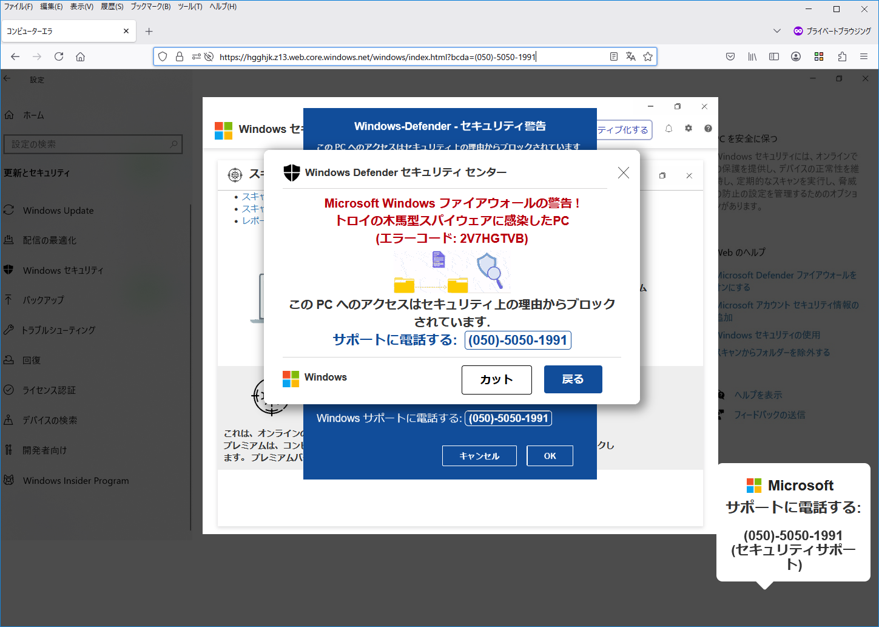The image size is (879, 627).
Task: Open the Firefox hamburger menu
Action: [864, 56]
